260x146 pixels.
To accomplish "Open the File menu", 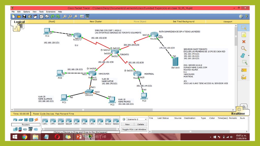I will [13, 12].
